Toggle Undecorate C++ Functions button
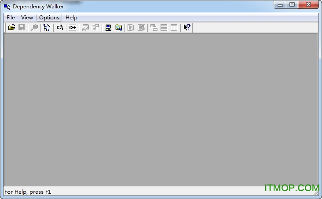The image size is (322, 199). click(x=73, y=27)
